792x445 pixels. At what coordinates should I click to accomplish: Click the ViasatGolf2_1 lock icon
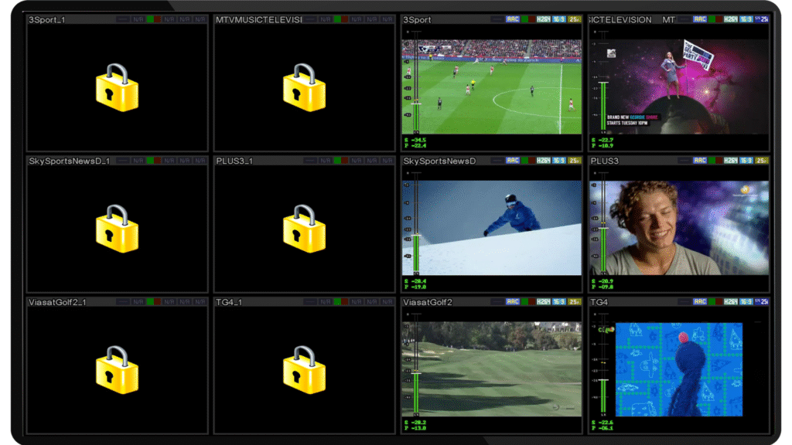(117, 370)
